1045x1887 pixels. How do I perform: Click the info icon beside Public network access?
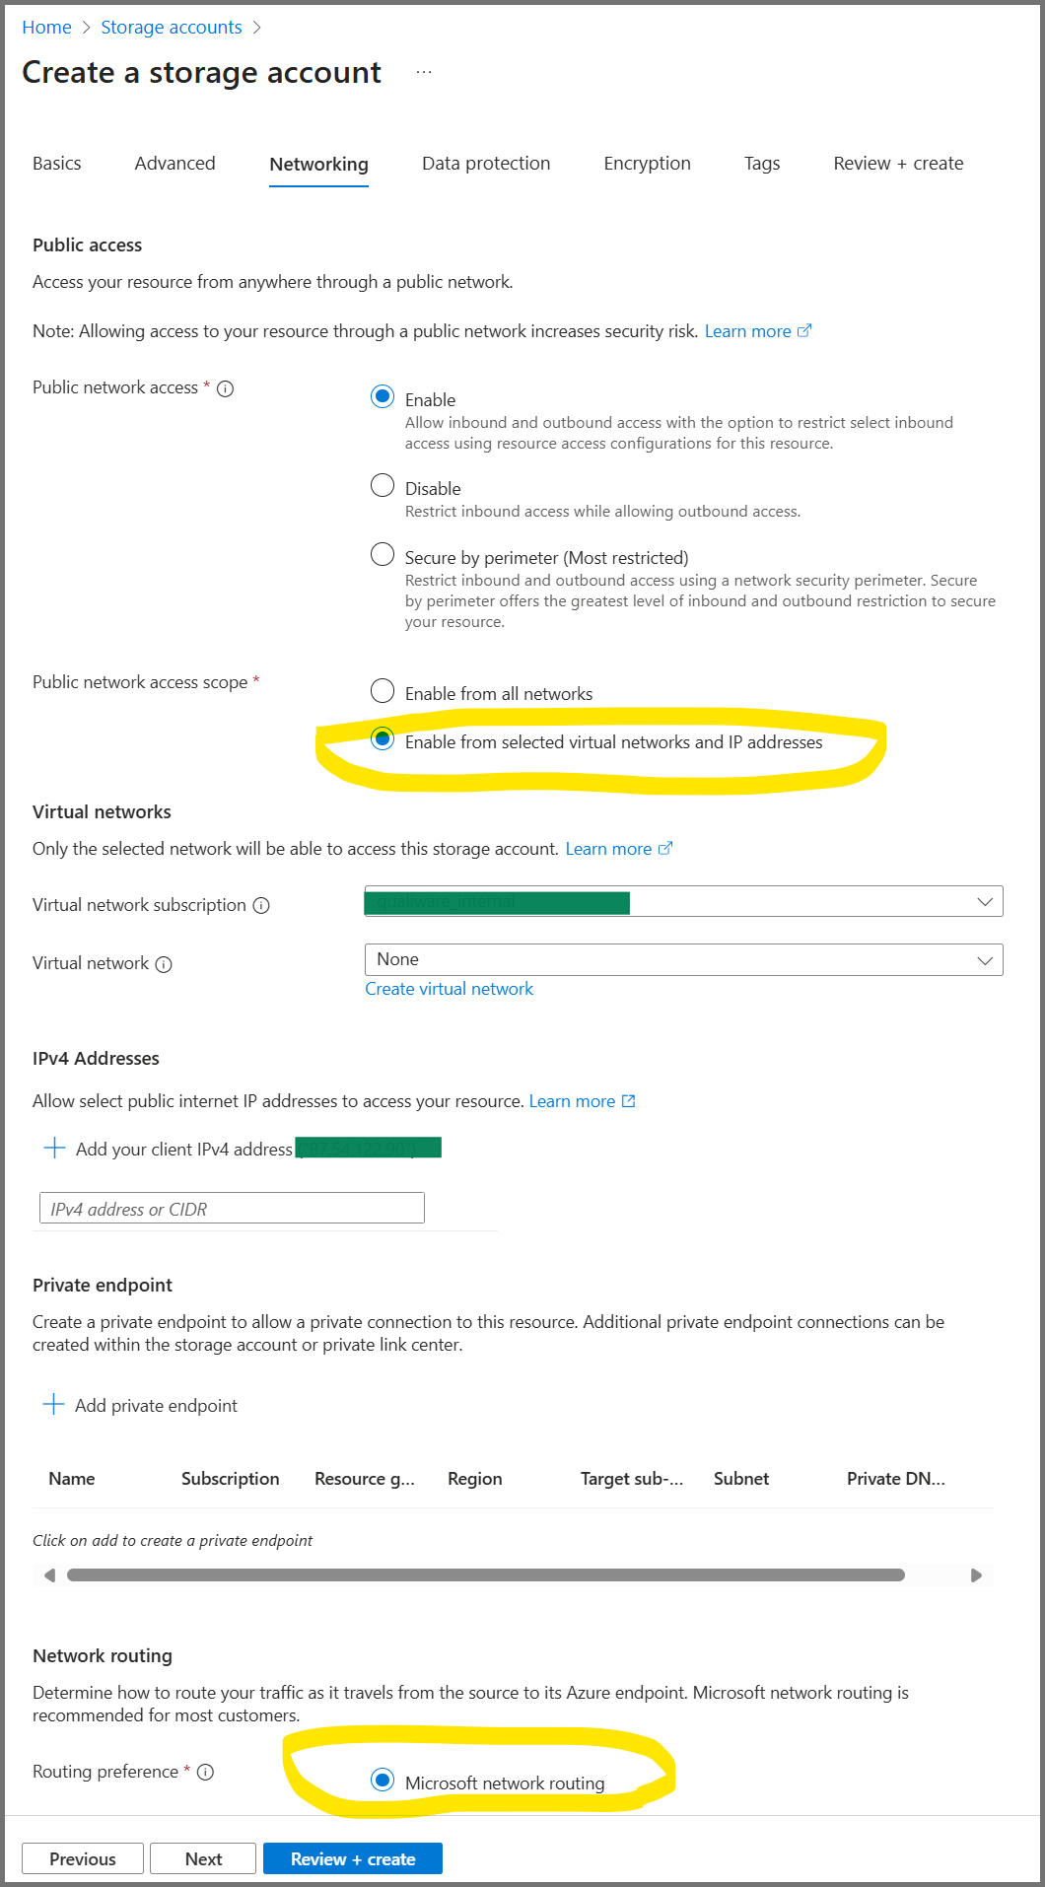[225, 388]
